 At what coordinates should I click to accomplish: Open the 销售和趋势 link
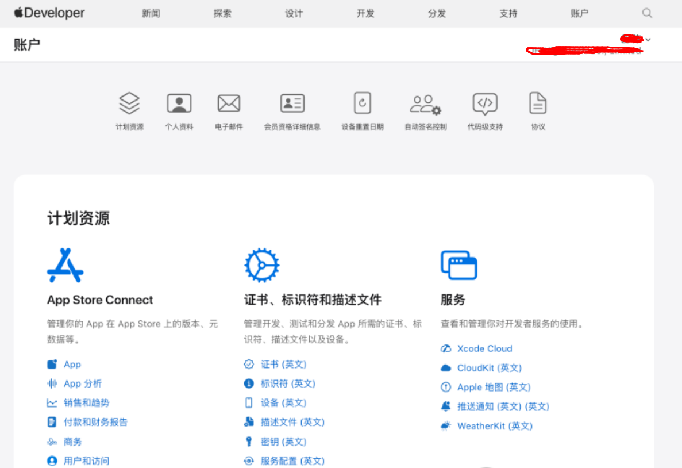(x=86, y=402)
